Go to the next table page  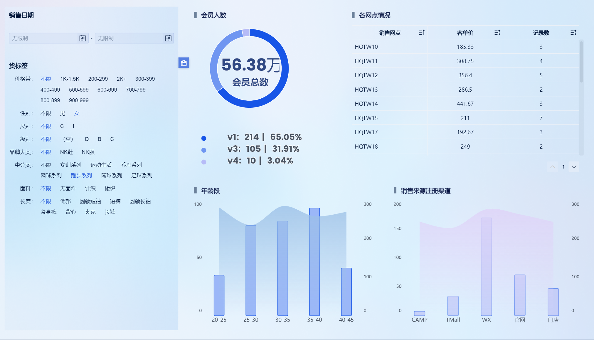pos(574,167)
